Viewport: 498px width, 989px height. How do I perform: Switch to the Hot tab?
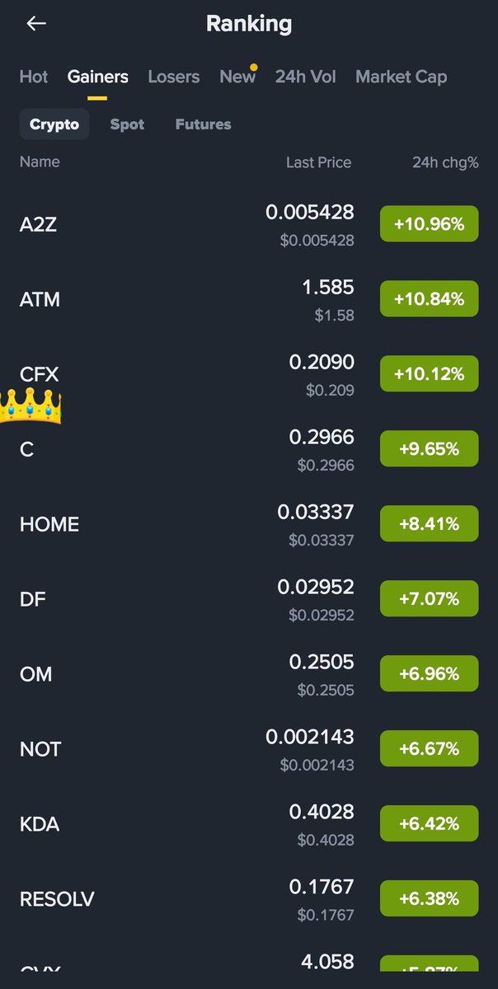pos(34,77)
